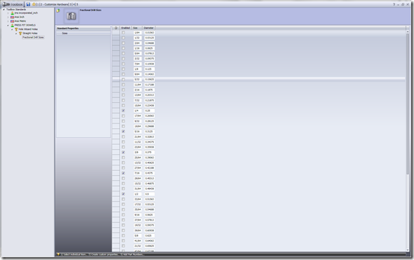Select Fractional Drill Sizes tree item

click(33, 38)
